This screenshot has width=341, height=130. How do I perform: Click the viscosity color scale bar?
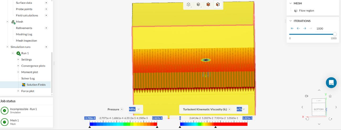tap(214, 124)
